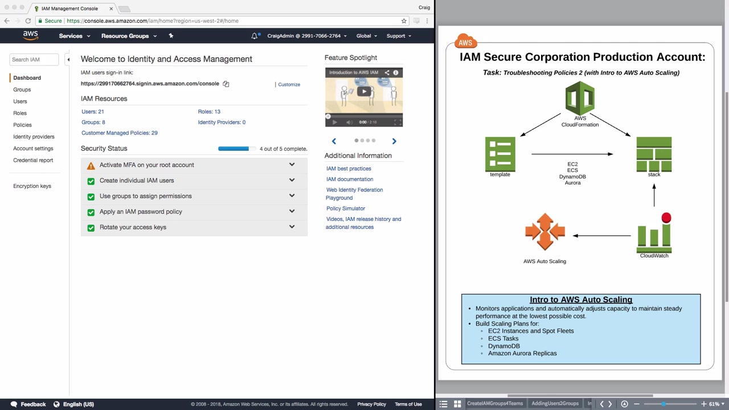Open the pin shortcuts icon in AWS header
This screenshot has width=729, height=410.
(171, 36)
